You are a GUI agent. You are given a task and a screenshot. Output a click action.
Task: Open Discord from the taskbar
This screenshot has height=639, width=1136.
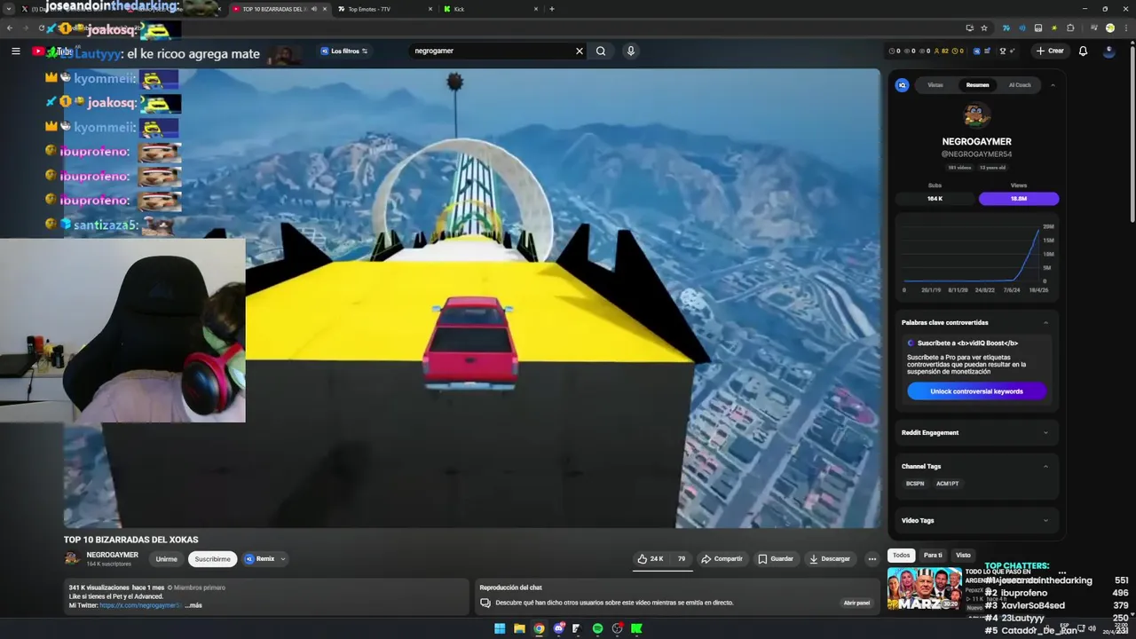click(x=558, y=628)
